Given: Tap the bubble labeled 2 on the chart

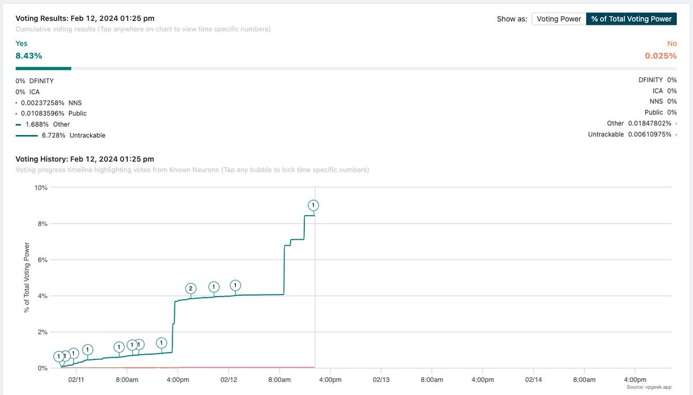Looking at the screenshot, I should click(x=191, y=288).
